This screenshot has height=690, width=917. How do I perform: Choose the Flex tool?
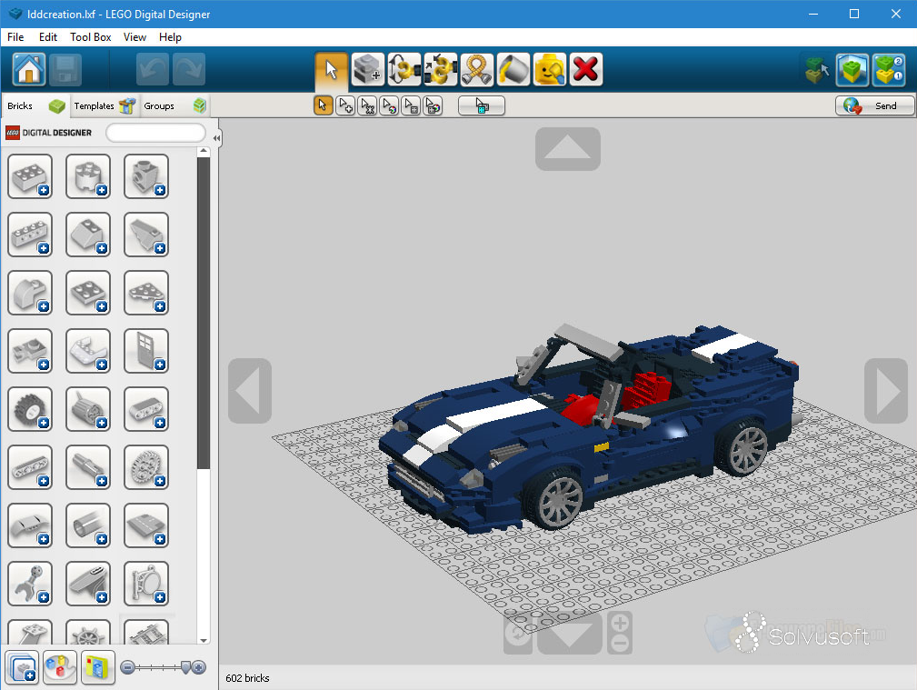pyautogui.click(x=477, y=70)
